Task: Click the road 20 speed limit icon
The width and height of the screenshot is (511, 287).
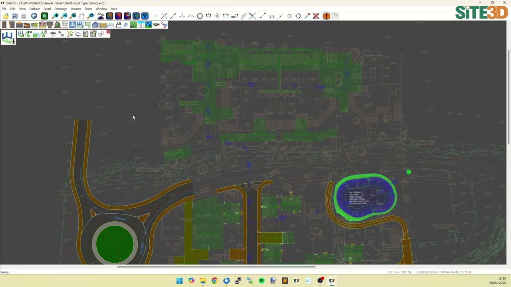Action: 42,25
